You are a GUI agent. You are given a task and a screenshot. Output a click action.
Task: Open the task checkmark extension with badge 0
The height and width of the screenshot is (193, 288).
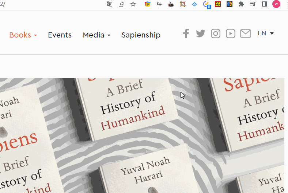click(206, 5)
